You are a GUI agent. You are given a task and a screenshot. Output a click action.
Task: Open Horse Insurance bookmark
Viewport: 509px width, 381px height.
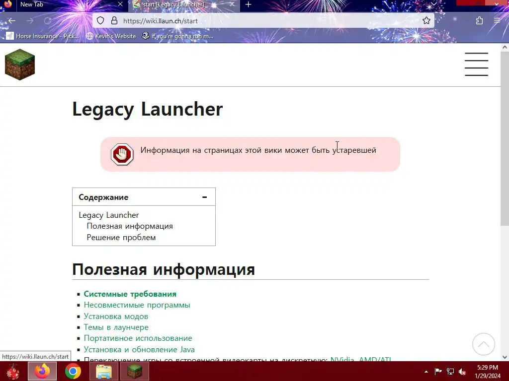click(x=43, y=36)
